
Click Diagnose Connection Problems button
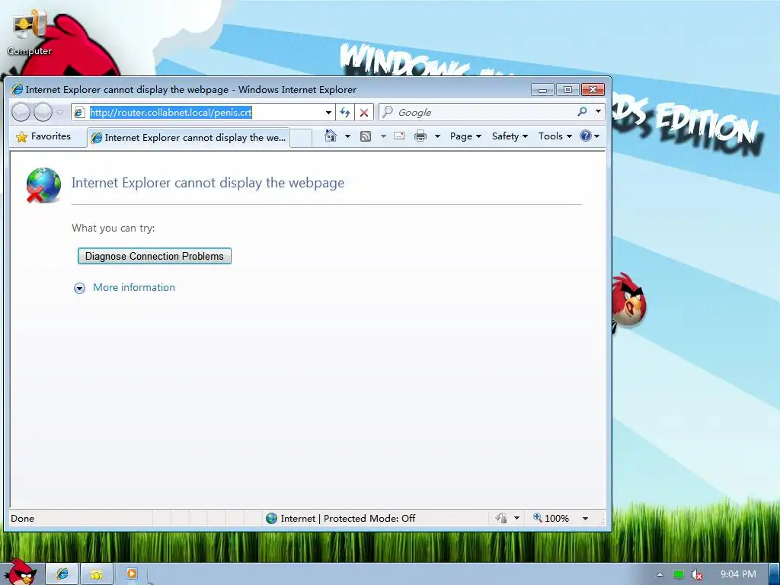coord(154,256)
